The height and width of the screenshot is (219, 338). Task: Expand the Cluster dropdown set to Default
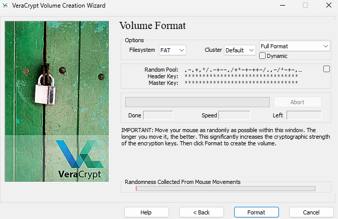tap(240, 50)
